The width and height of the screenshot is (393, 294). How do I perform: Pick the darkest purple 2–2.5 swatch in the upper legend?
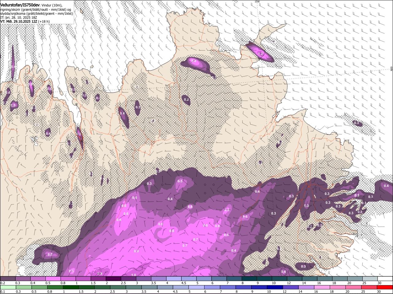click(x=113, y=278)
